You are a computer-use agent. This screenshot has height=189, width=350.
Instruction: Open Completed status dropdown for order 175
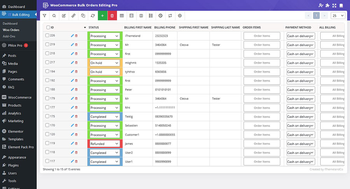[x=105, y=116]
